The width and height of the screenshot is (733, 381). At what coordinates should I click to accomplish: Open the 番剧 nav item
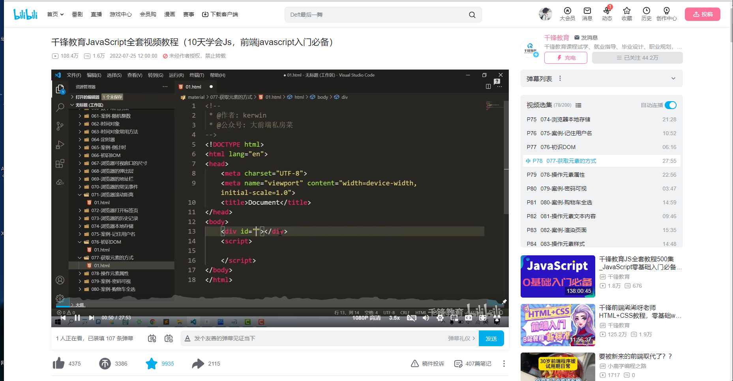[77, 14]
